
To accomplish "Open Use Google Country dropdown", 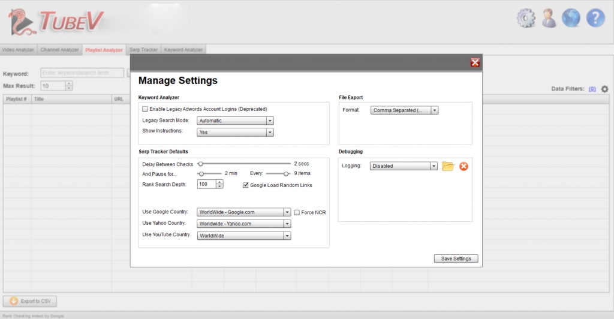I will coord(243,212).
